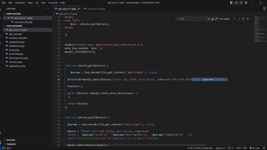Open the Selection menu
The height and width of the screenshot is (150, 267).
coord(20,2)
